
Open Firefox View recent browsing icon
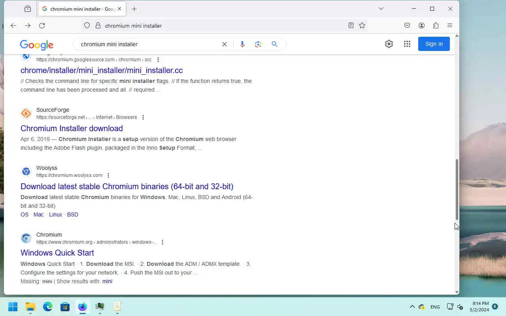tap(27, 9)
